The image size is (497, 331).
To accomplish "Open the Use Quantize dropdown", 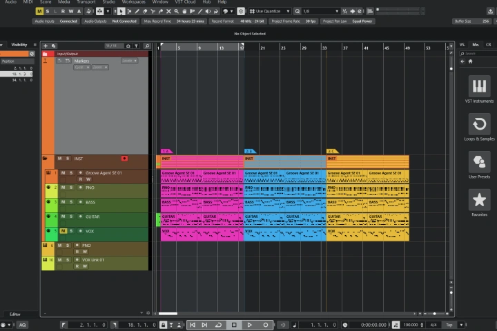I will (270, 11).
